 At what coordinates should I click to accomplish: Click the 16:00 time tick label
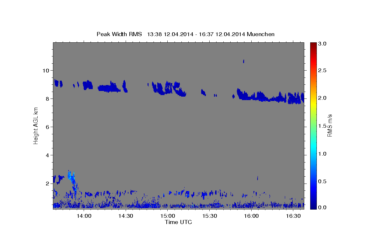pos(251,216)
